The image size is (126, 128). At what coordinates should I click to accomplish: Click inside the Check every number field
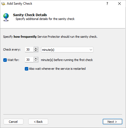tap(29, 50)
